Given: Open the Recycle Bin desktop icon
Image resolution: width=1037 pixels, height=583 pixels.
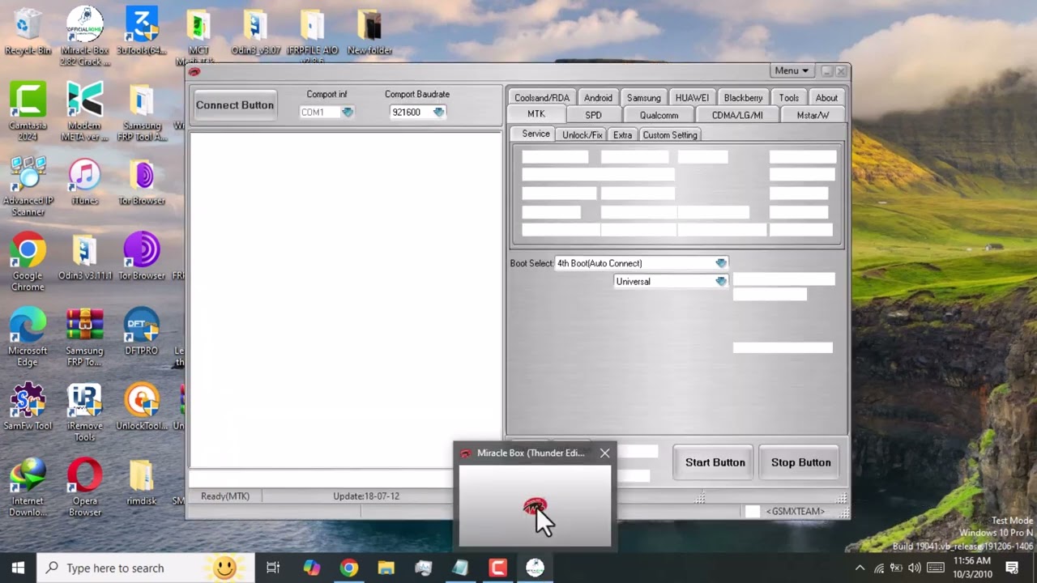Looking at the screenshot, I should tap(28, 32).
